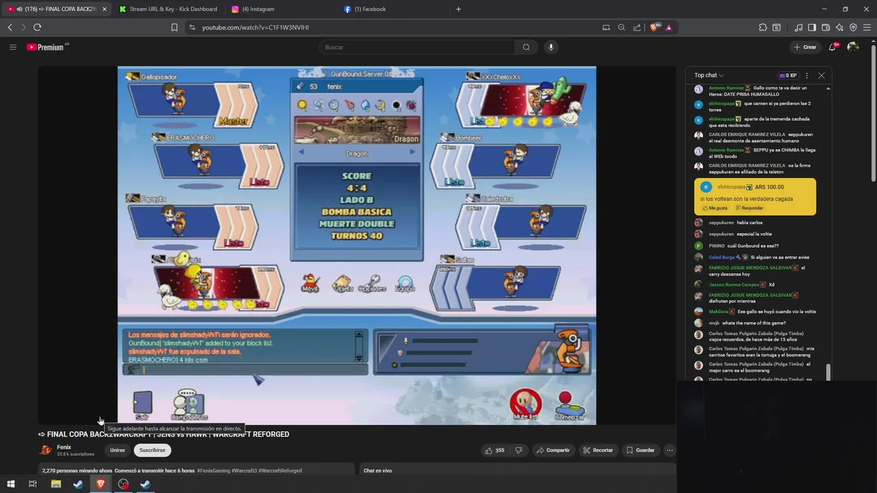This screenshot has height=493, width=877.
Task: Toggle browser sidebar panel icon
Action: (812, 27)
